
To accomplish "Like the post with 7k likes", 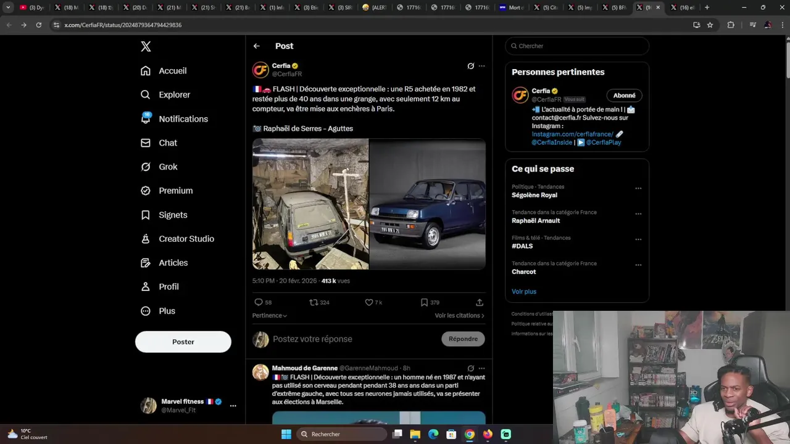I will tap(373, 302).
